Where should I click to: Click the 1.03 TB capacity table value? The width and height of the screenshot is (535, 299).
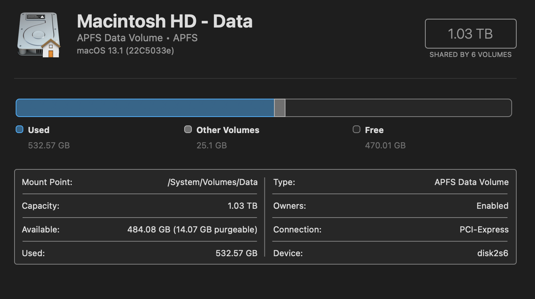pos(242,206)
